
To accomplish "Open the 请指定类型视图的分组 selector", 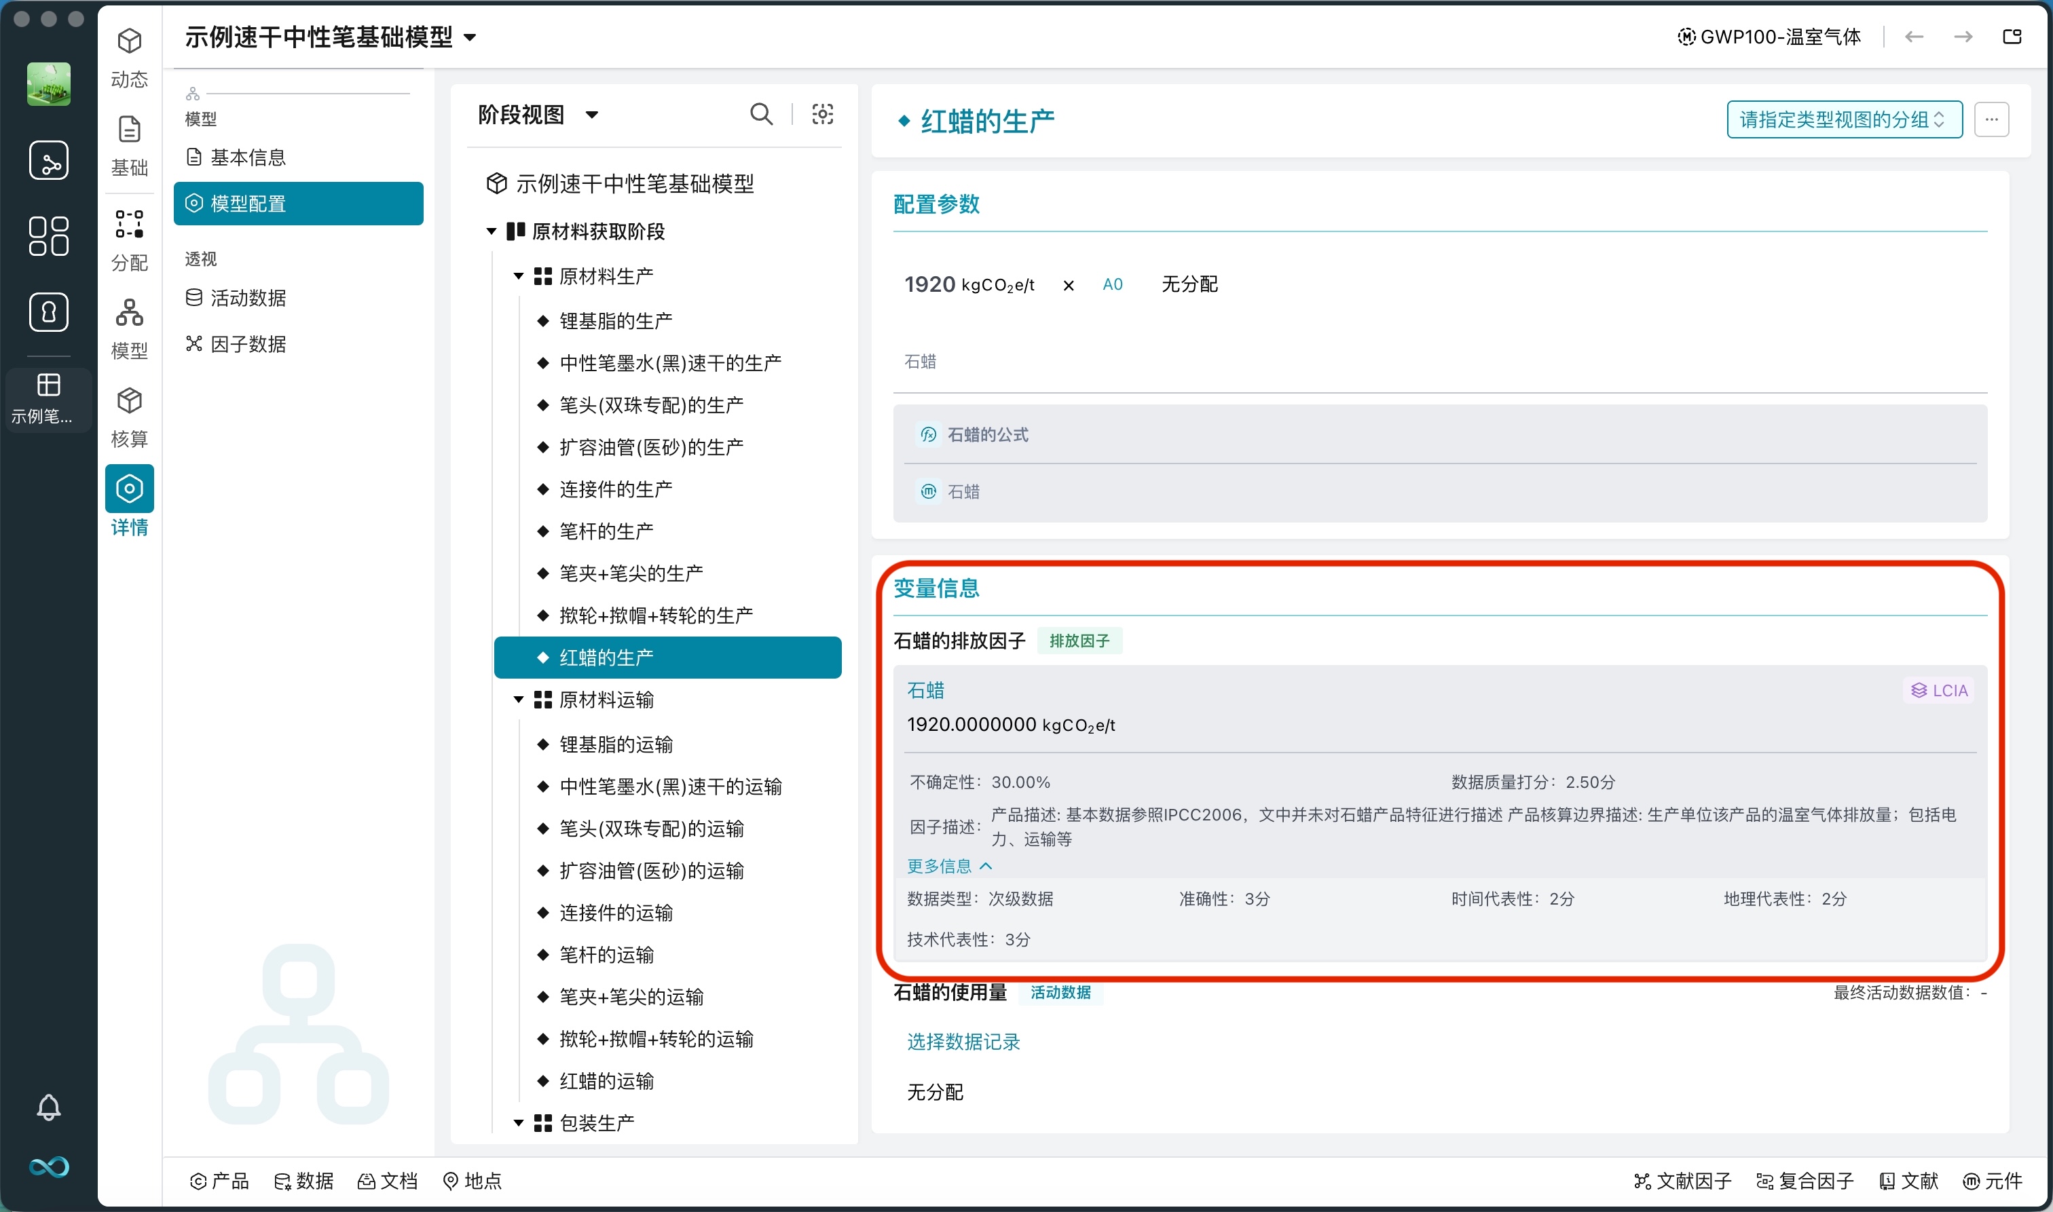I will click(x=1844, y=119).
